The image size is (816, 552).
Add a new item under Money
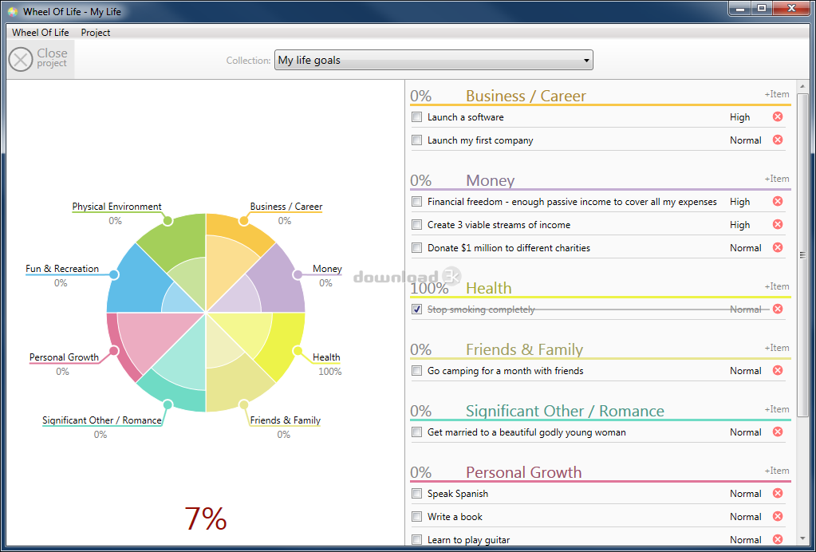tap(776, 179)
